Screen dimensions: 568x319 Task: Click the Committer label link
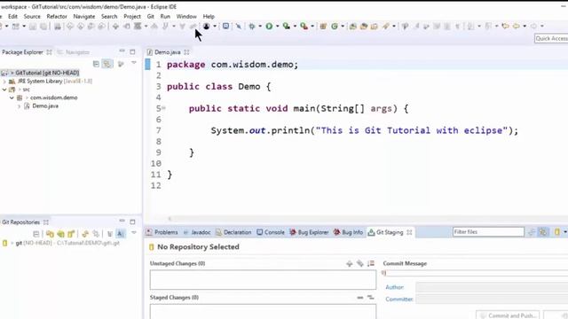(x=399, y=300)
